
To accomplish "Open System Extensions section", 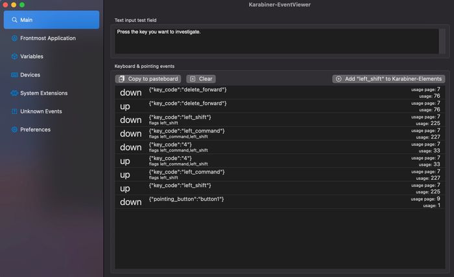I will 51,93.
